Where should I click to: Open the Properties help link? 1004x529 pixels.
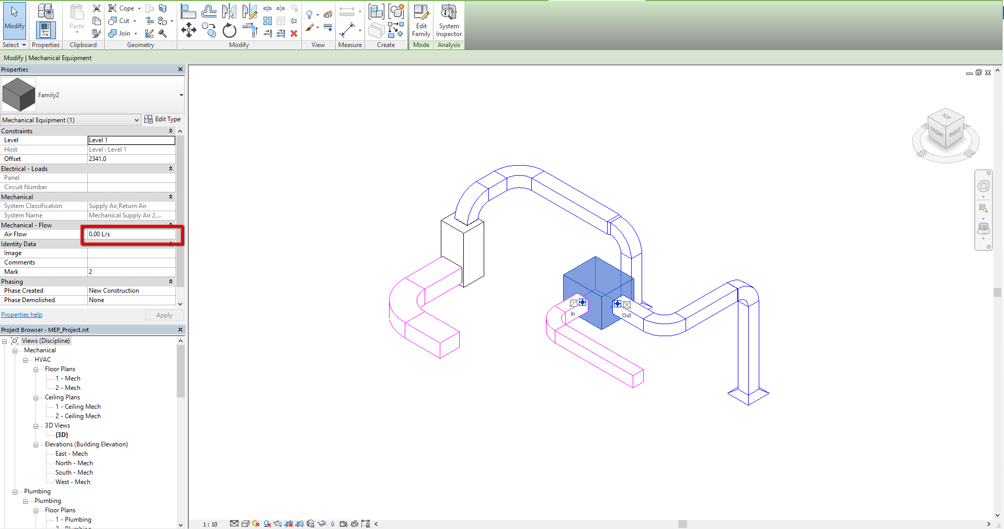click(21, 314)
